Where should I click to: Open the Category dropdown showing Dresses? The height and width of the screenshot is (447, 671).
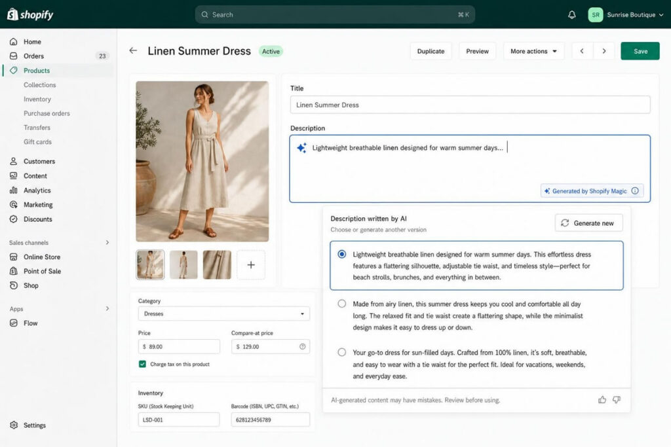224,313
